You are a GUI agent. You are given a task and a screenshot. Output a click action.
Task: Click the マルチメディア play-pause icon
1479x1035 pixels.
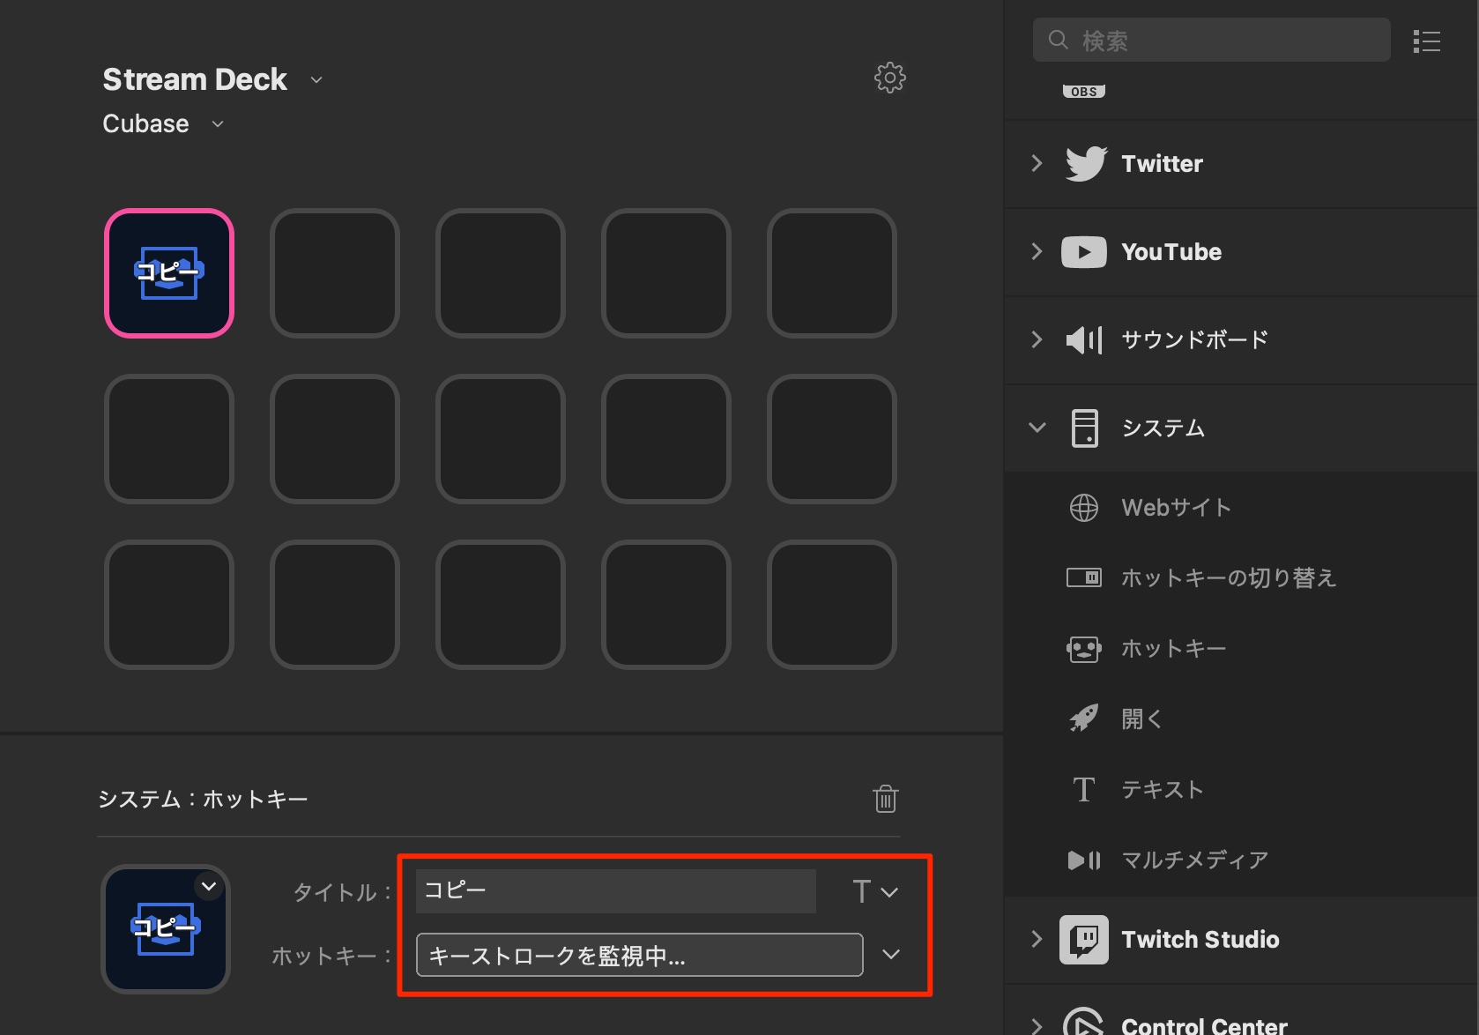(1083, 860)
